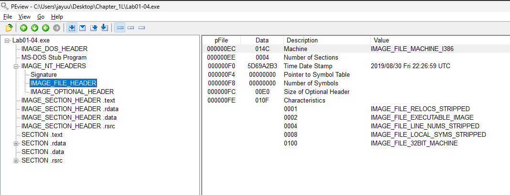This screenshot has width=510, height=195.
Task: Open the File menu
Action: coord(8,17)
